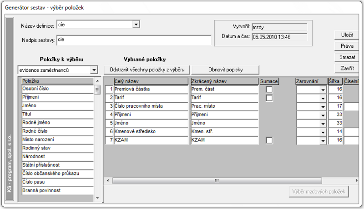Viewport: 364px width, 209px height.
Task: Click the Vytvořil field containing mzdy
Action: [x=279, y=27]
